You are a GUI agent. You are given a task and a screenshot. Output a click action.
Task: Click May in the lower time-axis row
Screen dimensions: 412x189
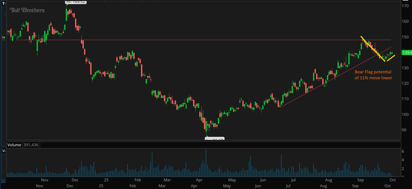(x=227, y=186)
